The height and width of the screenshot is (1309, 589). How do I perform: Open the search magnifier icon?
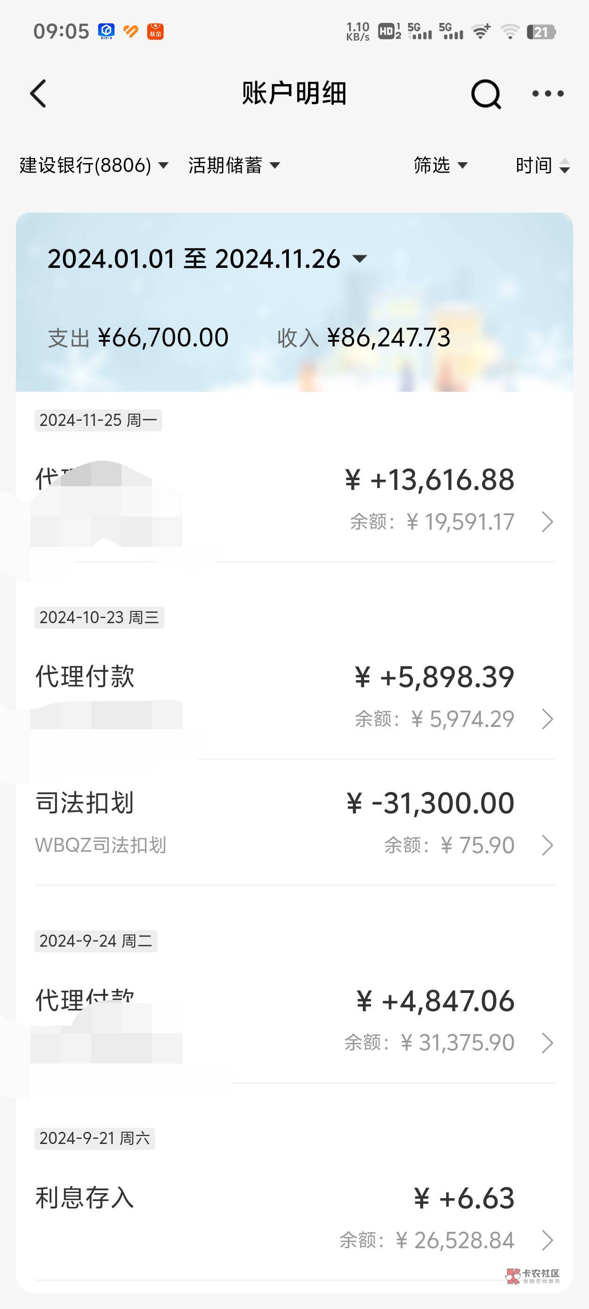pyautogui.click(x=486, y=94)
